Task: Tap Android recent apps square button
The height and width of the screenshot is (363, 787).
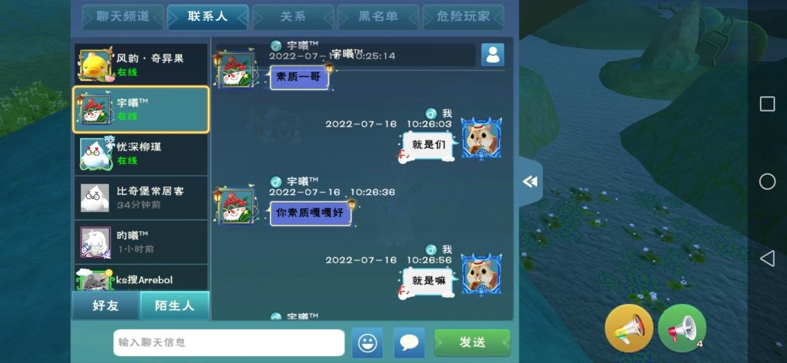Action: click(x=767, y=104)
